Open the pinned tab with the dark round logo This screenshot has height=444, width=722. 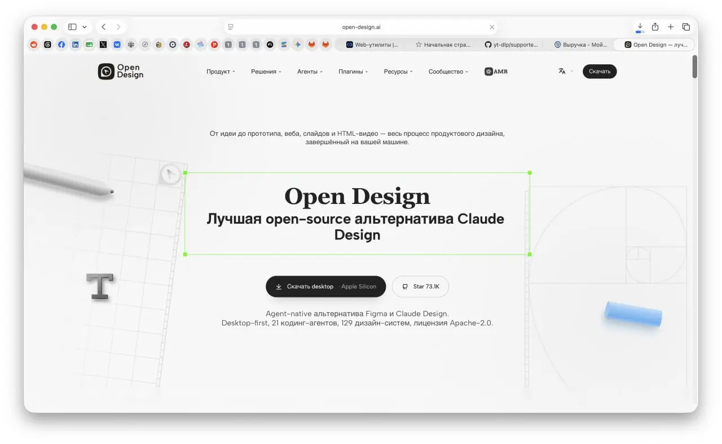[270, 45]
